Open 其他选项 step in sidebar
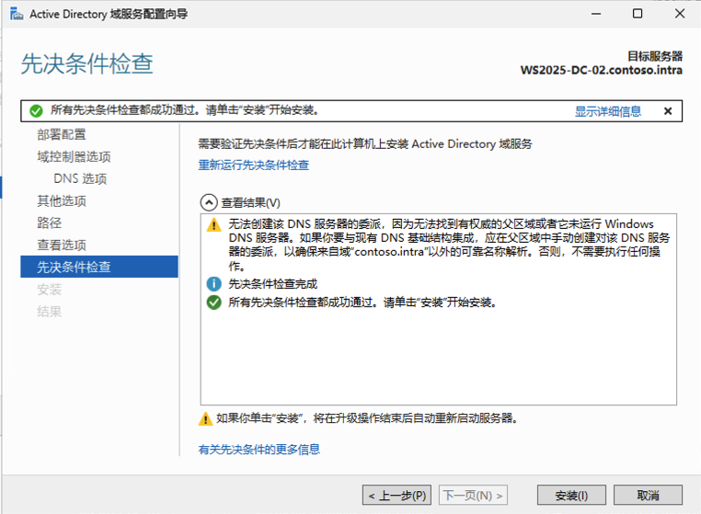The image size is (701, 514). click(x=62, y=201)
